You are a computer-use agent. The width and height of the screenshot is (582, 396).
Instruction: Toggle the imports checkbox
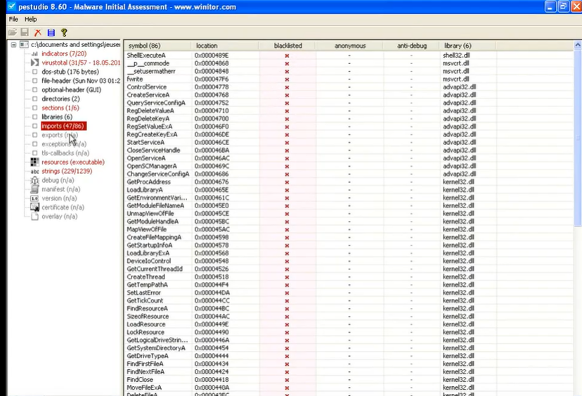tap(34, 126)
